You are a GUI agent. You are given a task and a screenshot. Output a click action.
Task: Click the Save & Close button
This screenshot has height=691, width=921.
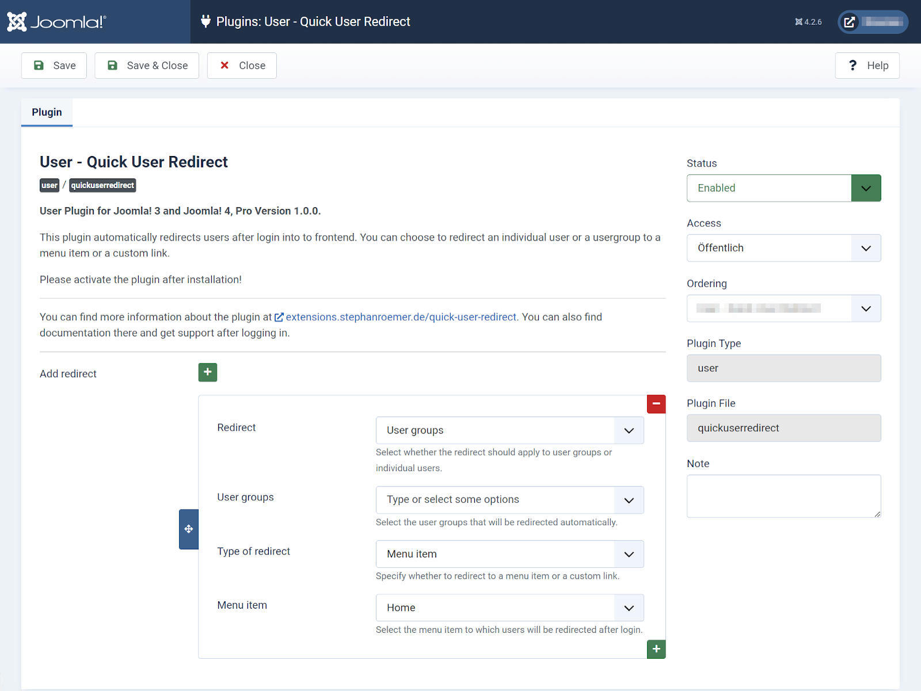pos(146,65)
